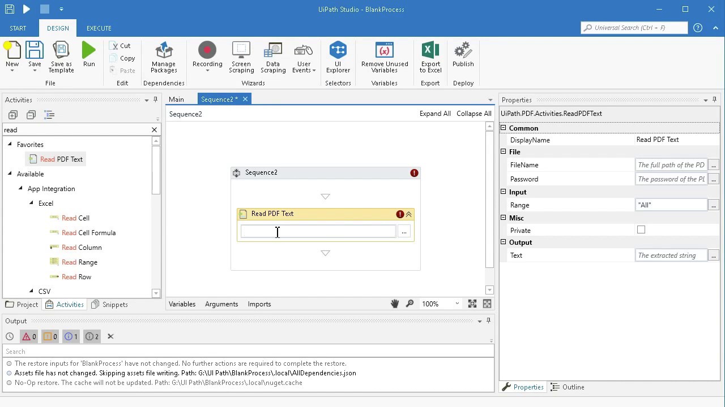
Task: Click Expand All in designer
Action: click(x=435, y=114)
